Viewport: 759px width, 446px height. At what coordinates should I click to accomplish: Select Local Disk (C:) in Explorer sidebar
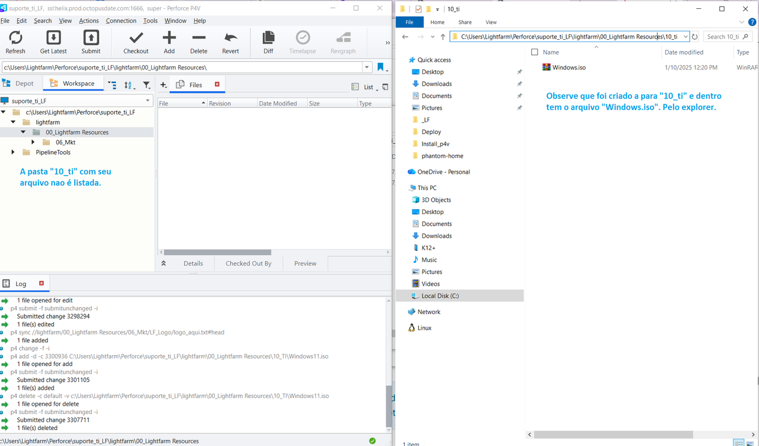pyautogui.click(x=440, y=296)
